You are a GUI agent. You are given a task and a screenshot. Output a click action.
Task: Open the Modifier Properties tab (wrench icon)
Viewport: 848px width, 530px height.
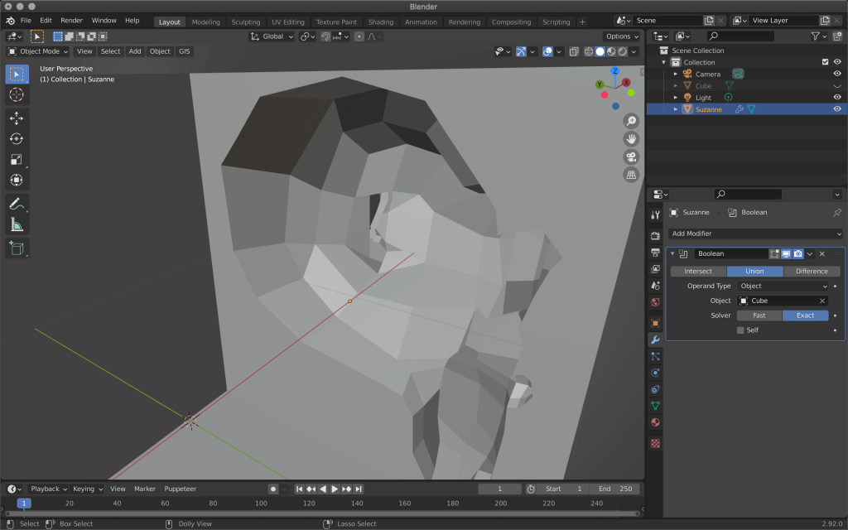click(655, 340)
